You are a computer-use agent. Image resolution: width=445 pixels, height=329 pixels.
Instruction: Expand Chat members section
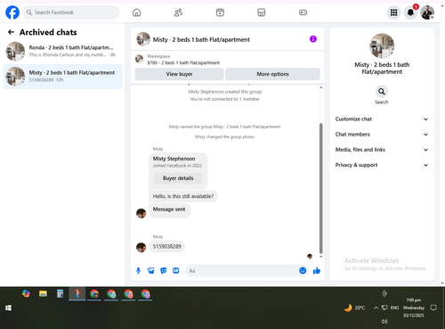point(382,135)
